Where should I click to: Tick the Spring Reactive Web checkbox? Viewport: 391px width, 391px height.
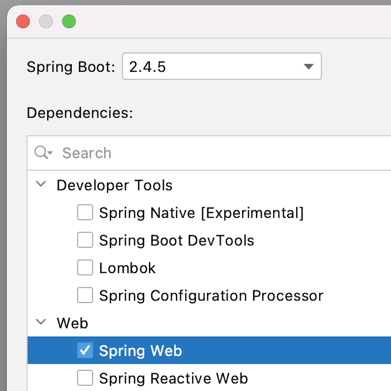click(x=85, y=378)
